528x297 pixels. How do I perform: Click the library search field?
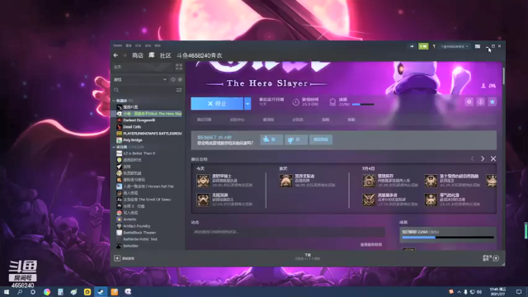click(x=146, y=90)
